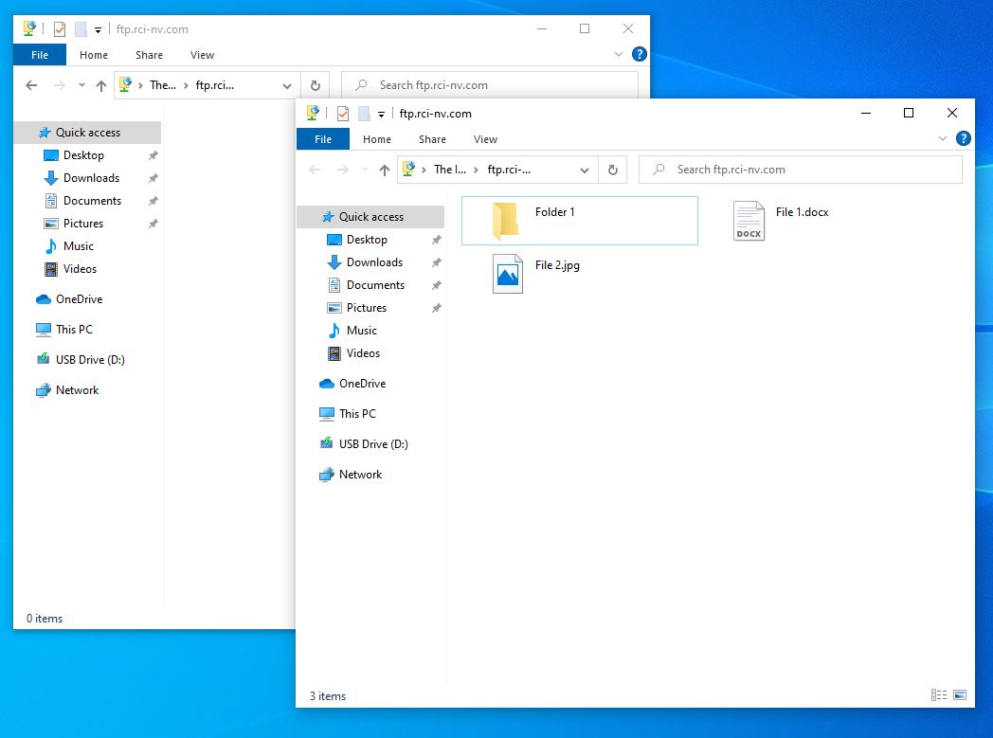Image resolution: width=993 pixels, height=738 pixels.
Task: Open the Home ribbon tab in back window
Action: 94,55
